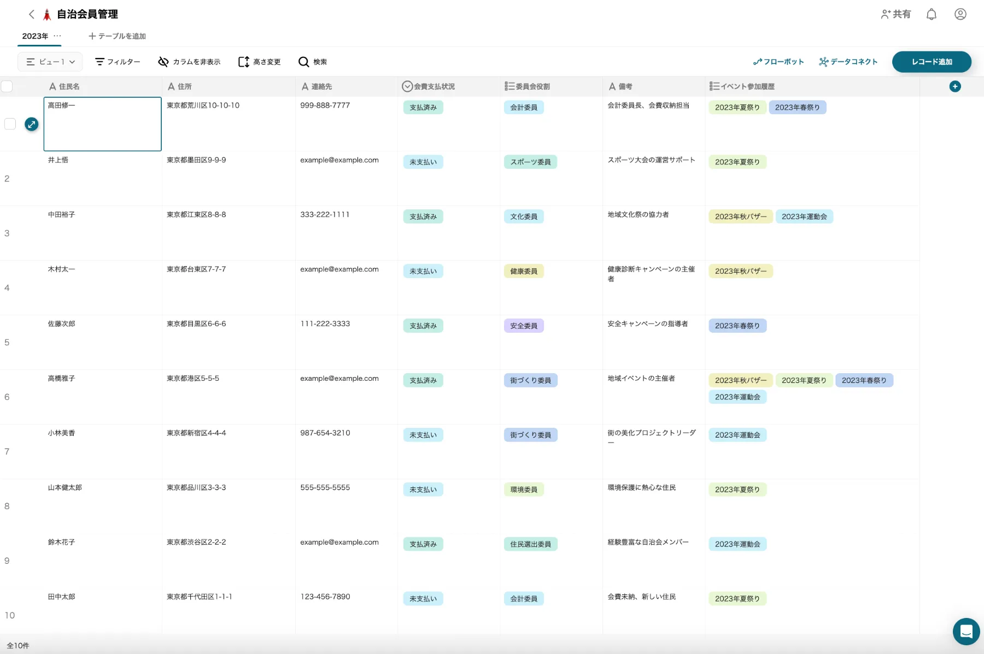Select the 2023年 table tab

pyautogui.click(x=35, y=36)
